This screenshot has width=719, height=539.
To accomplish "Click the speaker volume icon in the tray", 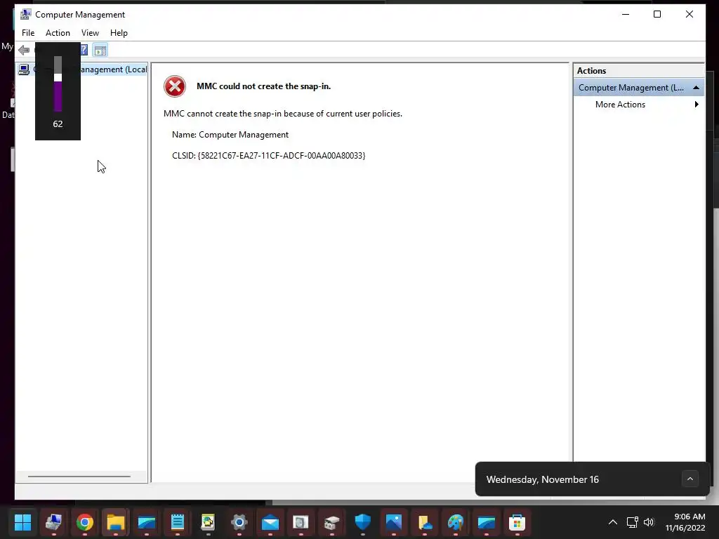I will tap(648, 522).
